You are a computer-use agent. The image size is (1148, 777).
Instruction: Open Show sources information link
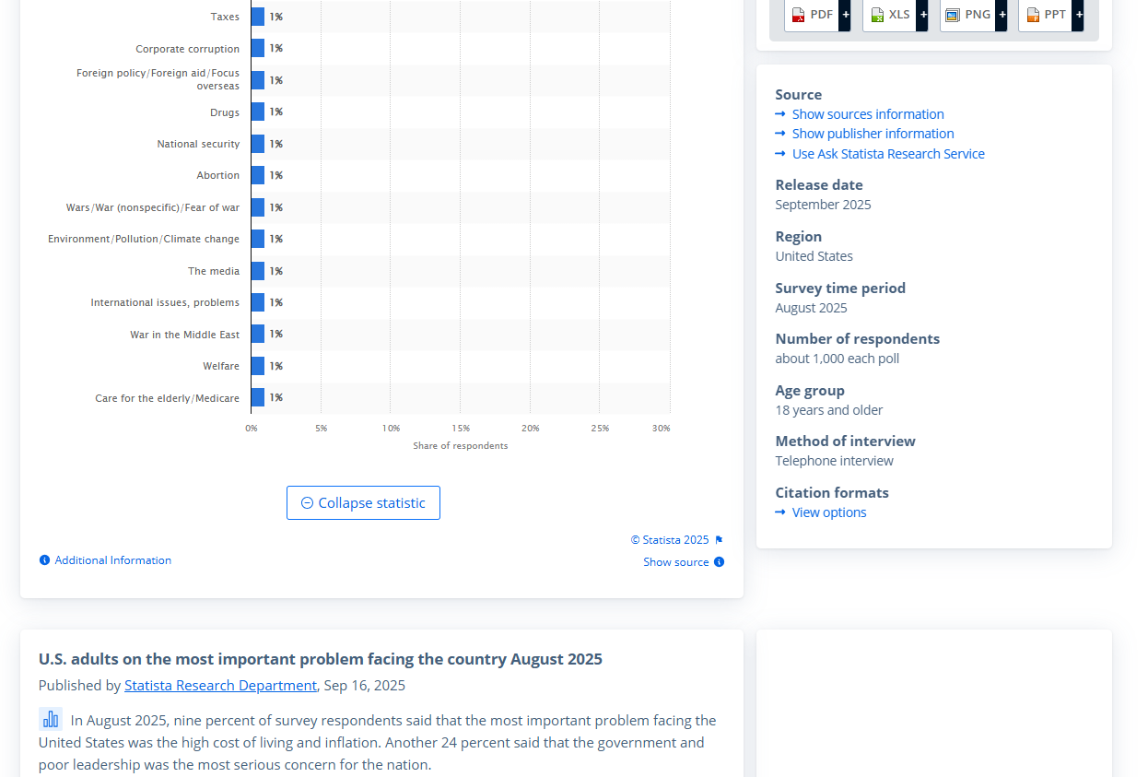click(867, 114)
